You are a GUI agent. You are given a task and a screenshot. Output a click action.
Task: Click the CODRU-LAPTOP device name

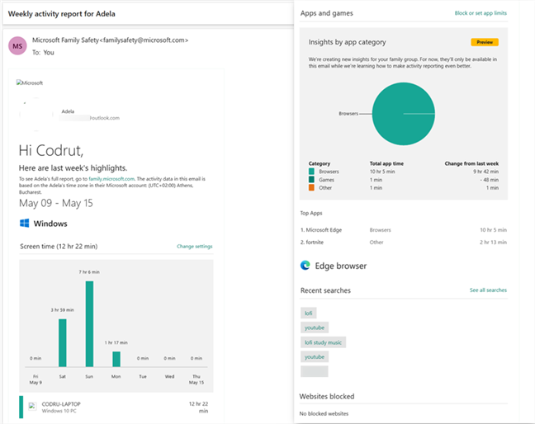click(61, 404)
